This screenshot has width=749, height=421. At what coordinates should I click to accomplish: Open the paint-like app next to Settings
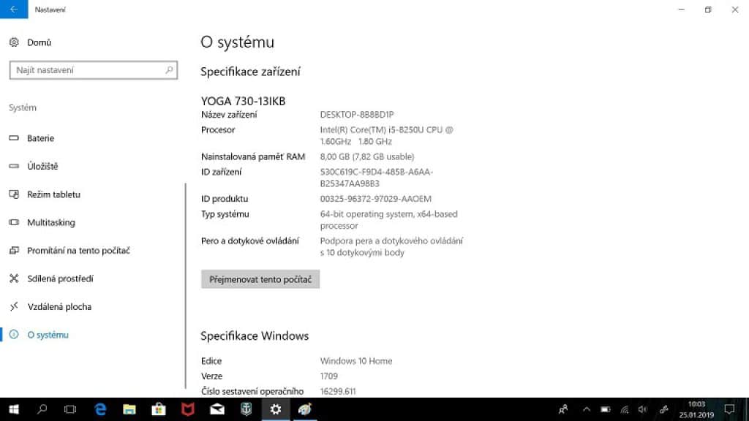click(305, 409)
